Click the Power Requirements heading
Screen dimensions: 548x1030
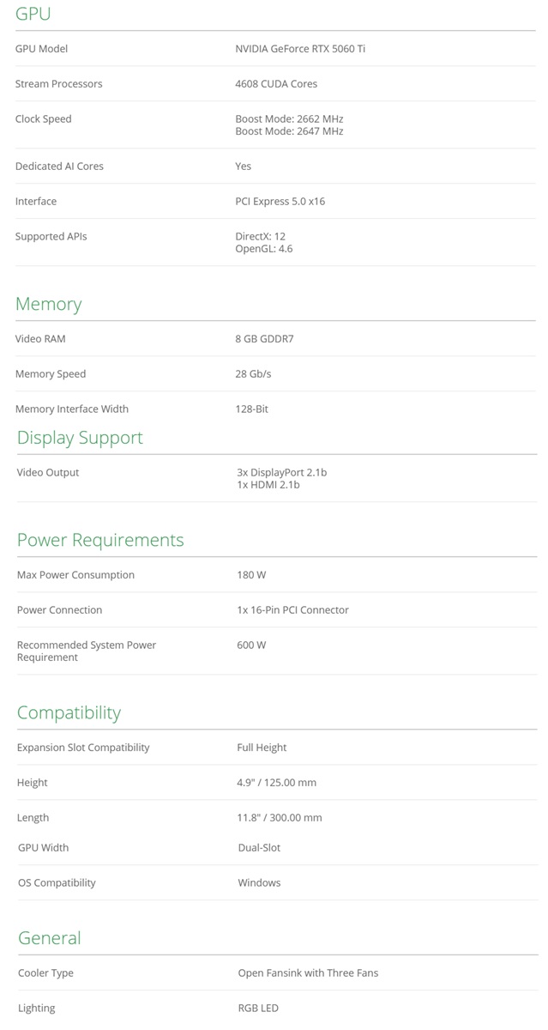pyautogui.click(x=100, y=540)
